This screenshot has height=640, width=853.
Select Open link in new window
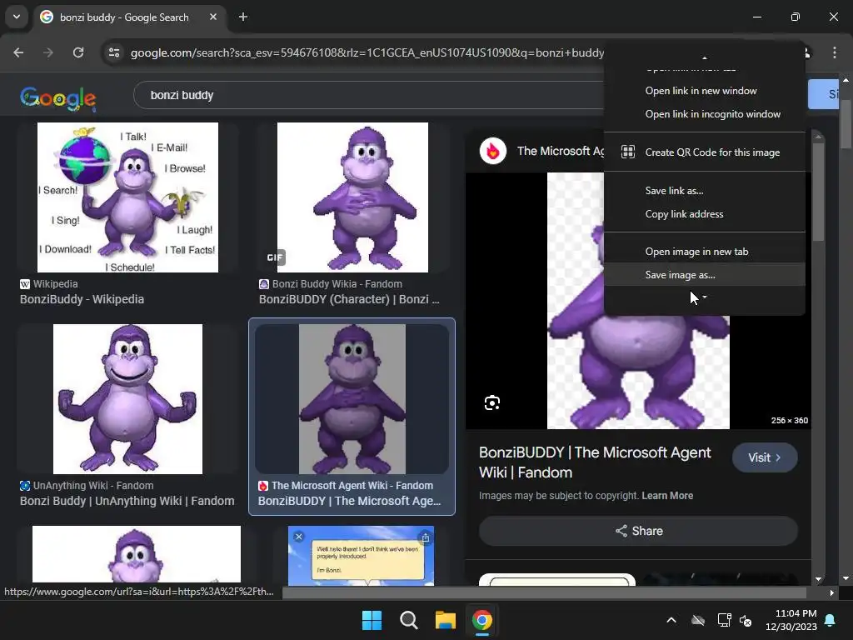(705, 91)
